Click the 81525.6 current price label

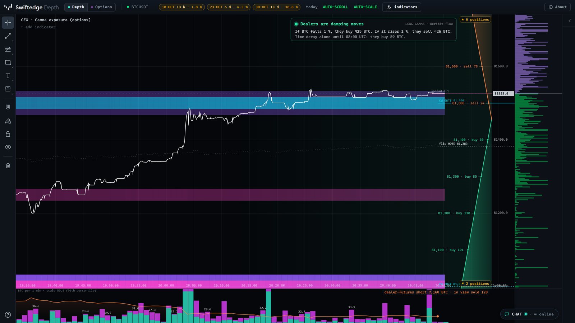503,94
